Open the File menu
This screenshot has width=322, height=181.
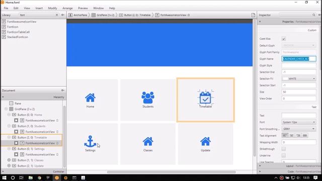pos(6,8)
